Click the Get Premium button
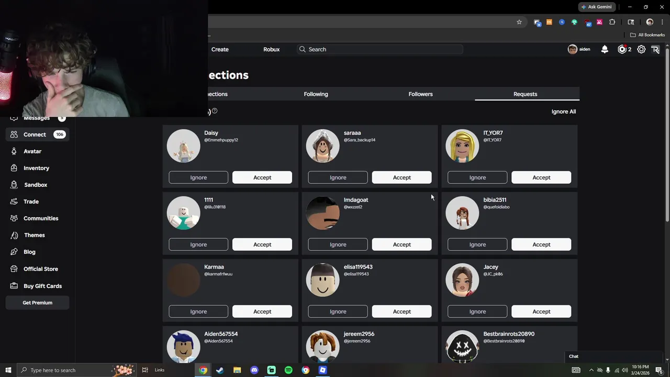This screenshot has width=670, height=377. tap(37, 303)
